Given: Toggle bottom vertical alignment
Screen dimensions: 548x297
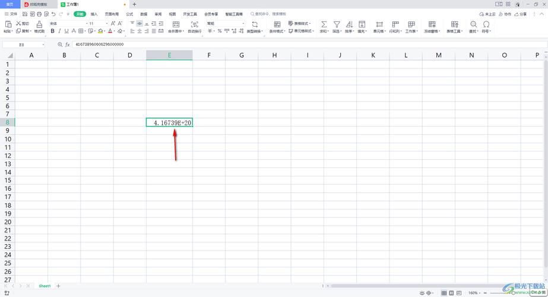Looking at the screenshot, I should point(147,23).
